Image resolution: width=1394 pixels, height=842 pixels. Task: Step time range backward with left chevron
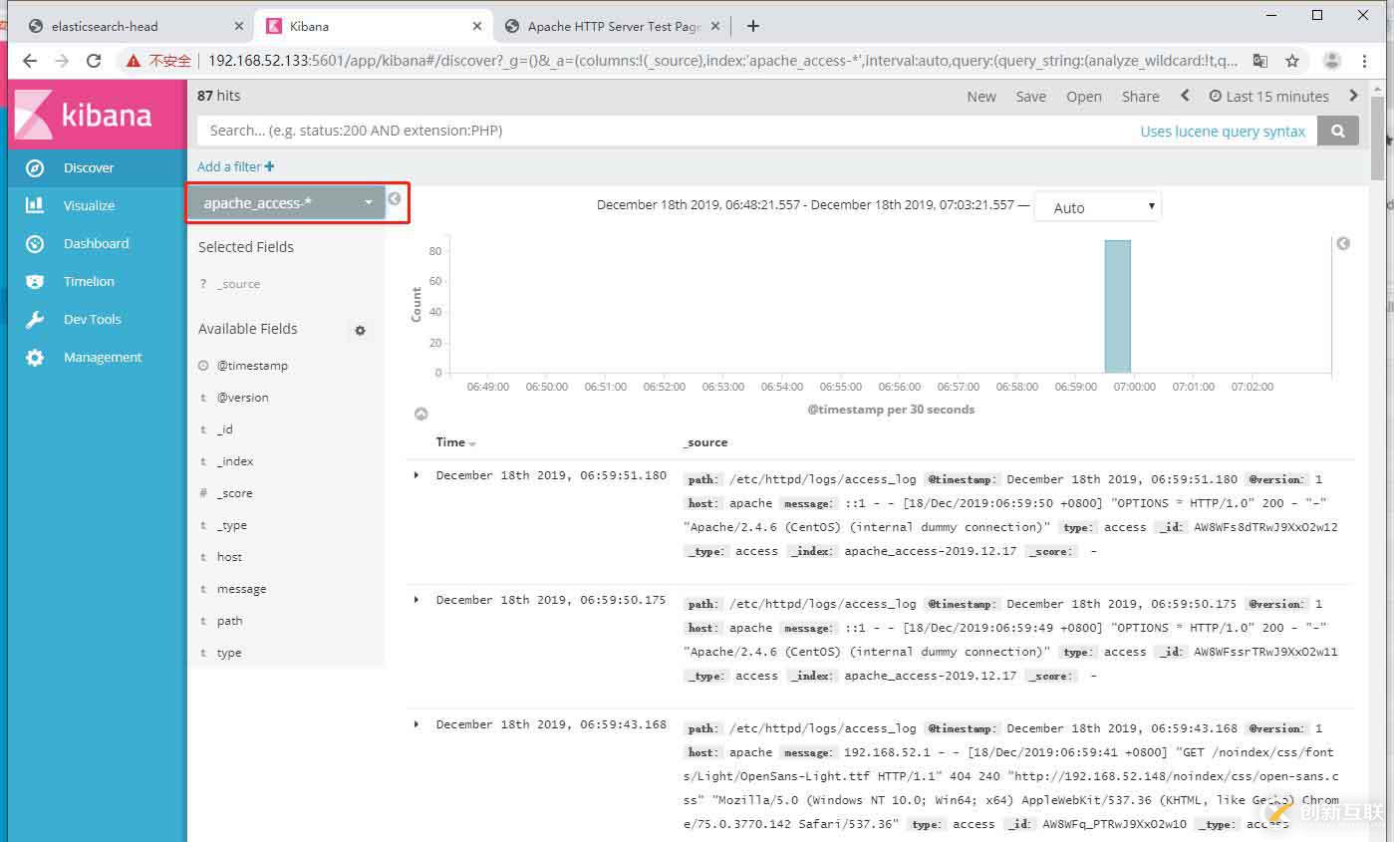[x=1185, y=96]
